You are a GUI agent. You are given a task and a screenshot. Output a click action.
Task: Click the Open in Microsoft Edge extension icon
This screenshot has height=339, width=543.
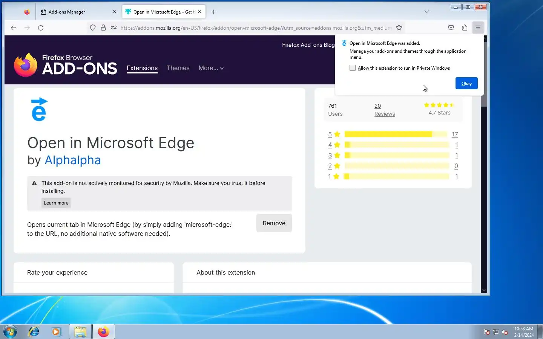coord(39,109)
